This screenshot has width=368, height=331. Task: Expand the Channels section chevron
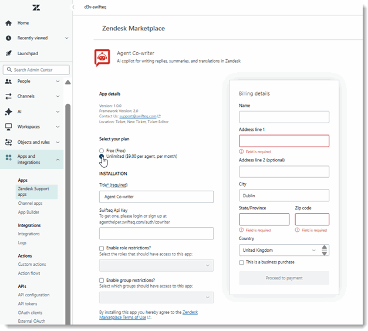pyautogui.click(x=58, y=96)
